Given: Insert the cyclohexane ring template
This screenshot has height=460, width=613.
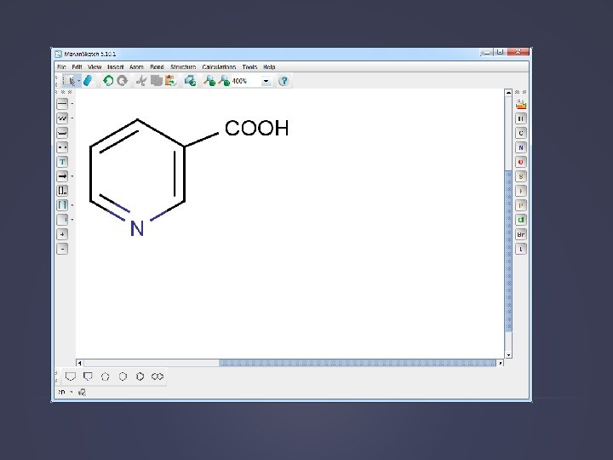Looking at the screenshot, I should point(123,377).
